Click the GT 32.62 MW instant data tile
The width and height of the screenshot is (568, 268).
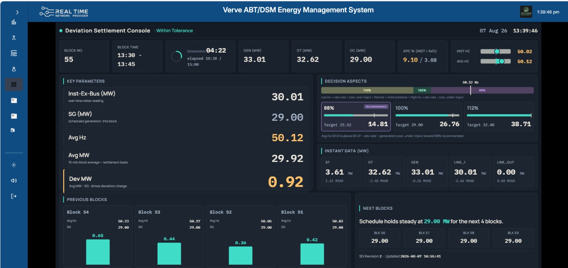pyautogui.click(x=384, y=172)
